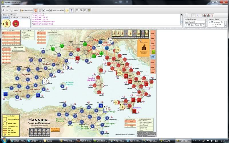
Task: Open help via the question mark icon
Action: point(71,11)
